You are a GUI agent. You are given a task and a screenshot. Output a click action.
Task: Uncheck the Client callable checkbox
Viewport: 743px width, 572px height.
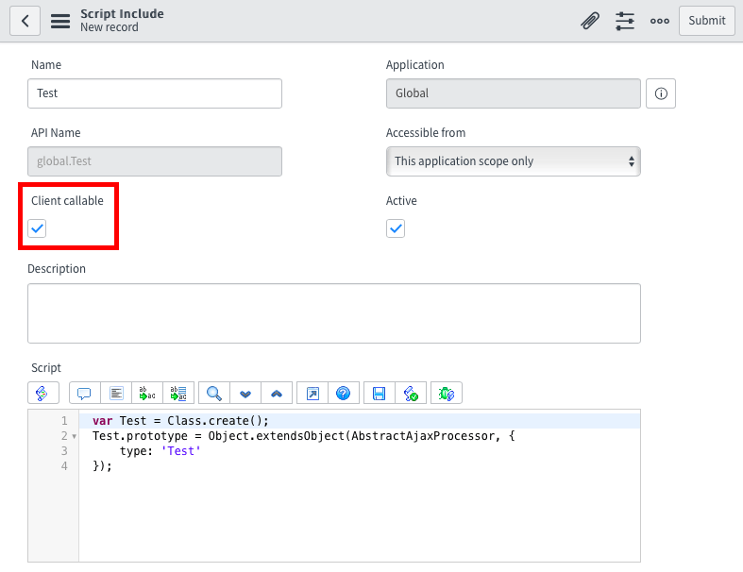pyautogui.click(x=37, y=228)
